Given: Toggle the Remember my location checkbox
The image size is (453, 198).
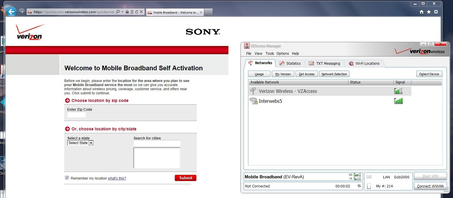Looking at the screenshot, I should 67,178.
